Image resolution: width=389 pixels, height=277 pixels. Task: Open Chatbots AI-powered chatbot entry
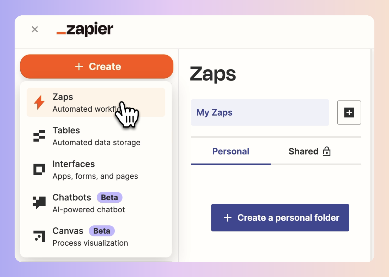click(x=96, y=203)
